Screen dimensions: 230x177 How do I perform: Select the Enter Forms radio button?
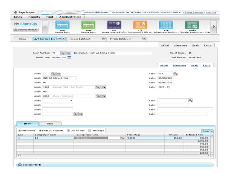coord(19,131)
